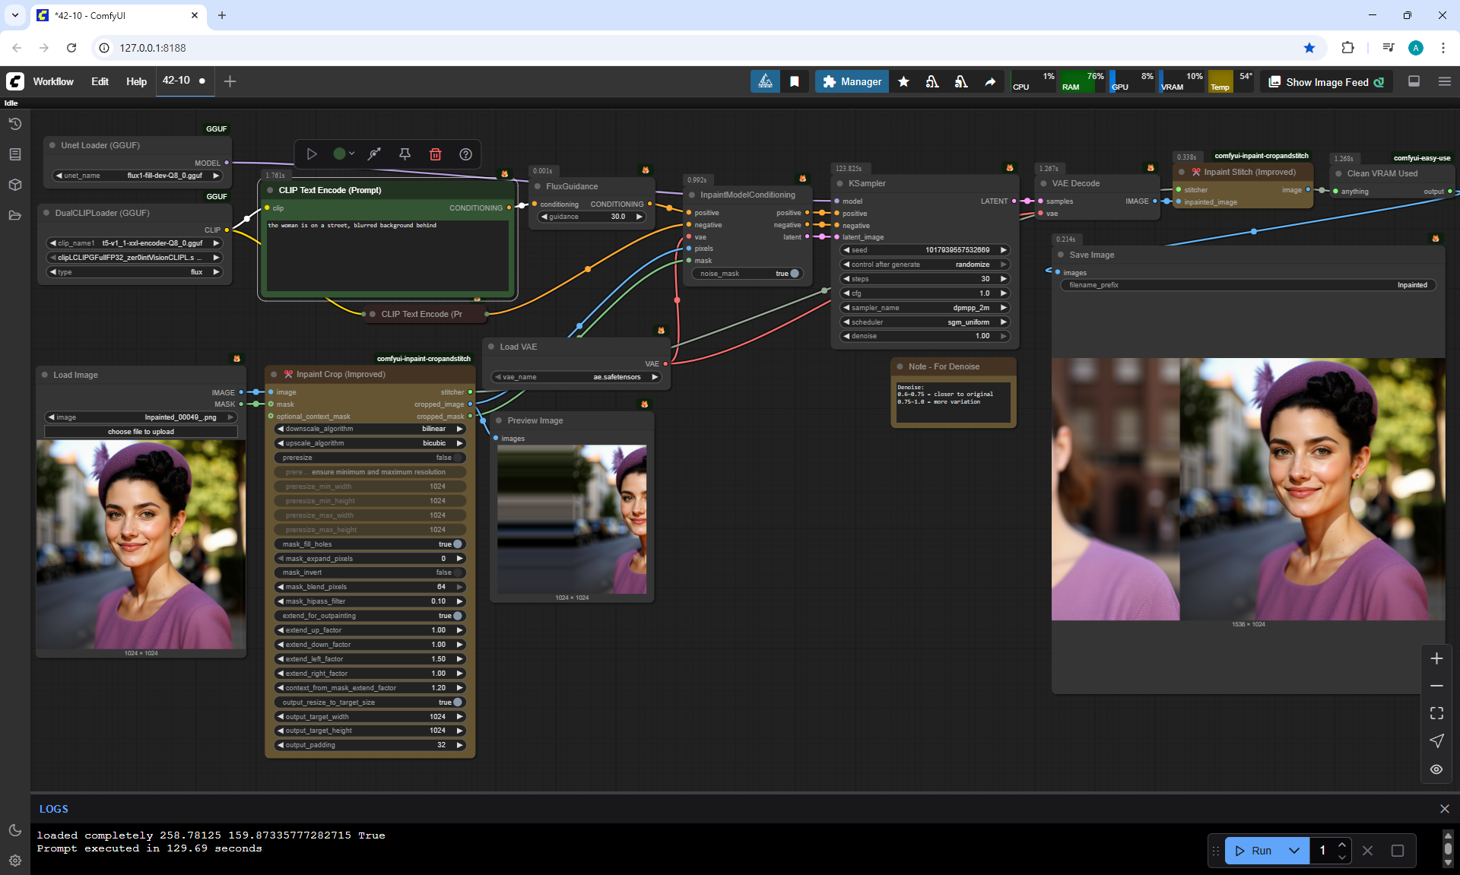Click the bookmark icon in top toolbar

click(x=794, y=81)
